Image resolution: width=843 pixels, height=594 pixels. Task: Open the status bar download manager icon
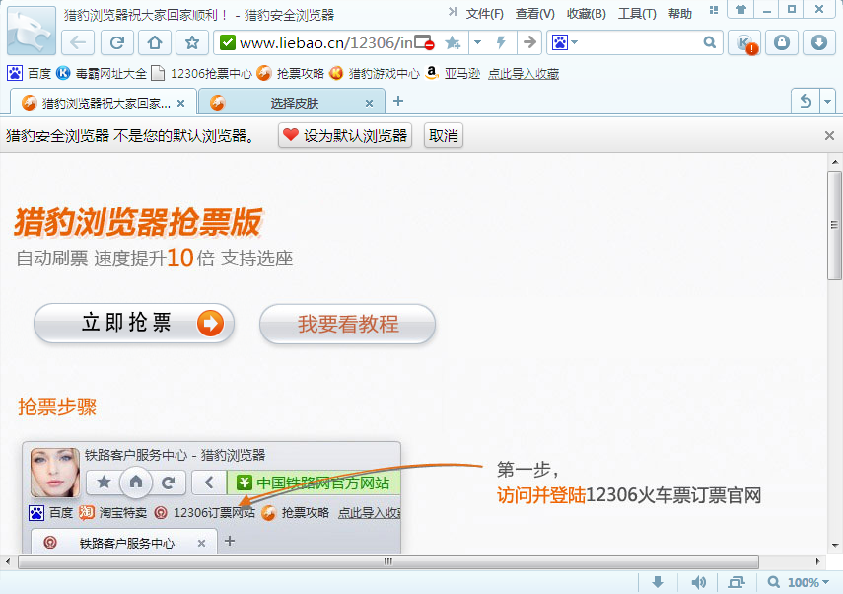[x=659, y=582]
